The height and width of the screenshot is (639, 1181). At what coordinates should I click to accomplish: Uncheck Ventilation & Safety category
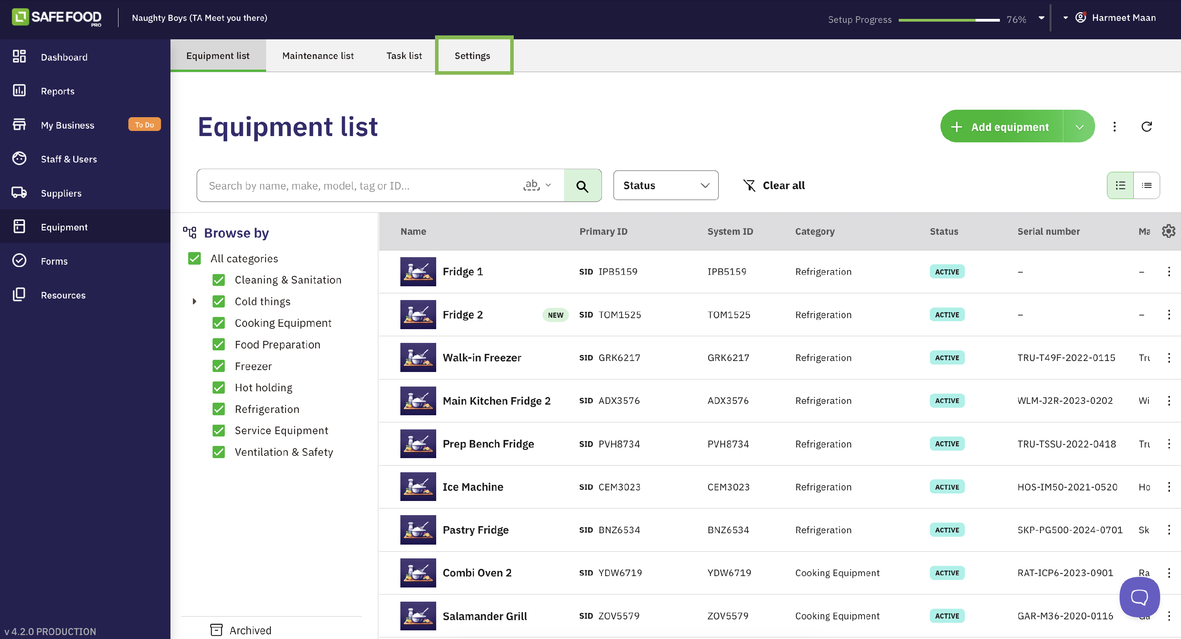coord(219,452)
